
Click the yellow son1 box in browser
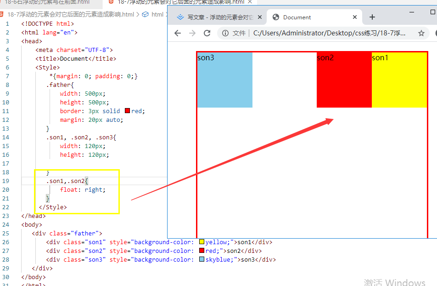(x=399, y=80)
